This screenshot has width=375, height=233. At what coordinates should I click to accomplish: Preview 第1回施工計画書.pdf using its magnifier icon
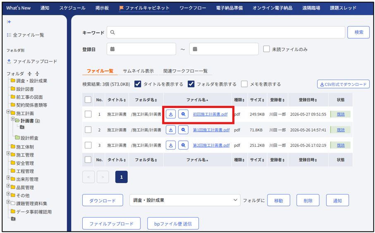coord(183,130)
